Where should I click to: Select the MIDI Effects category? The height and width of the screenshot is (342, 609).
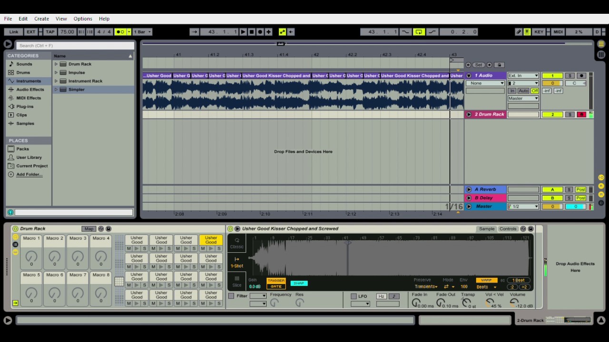click(29, 98)
